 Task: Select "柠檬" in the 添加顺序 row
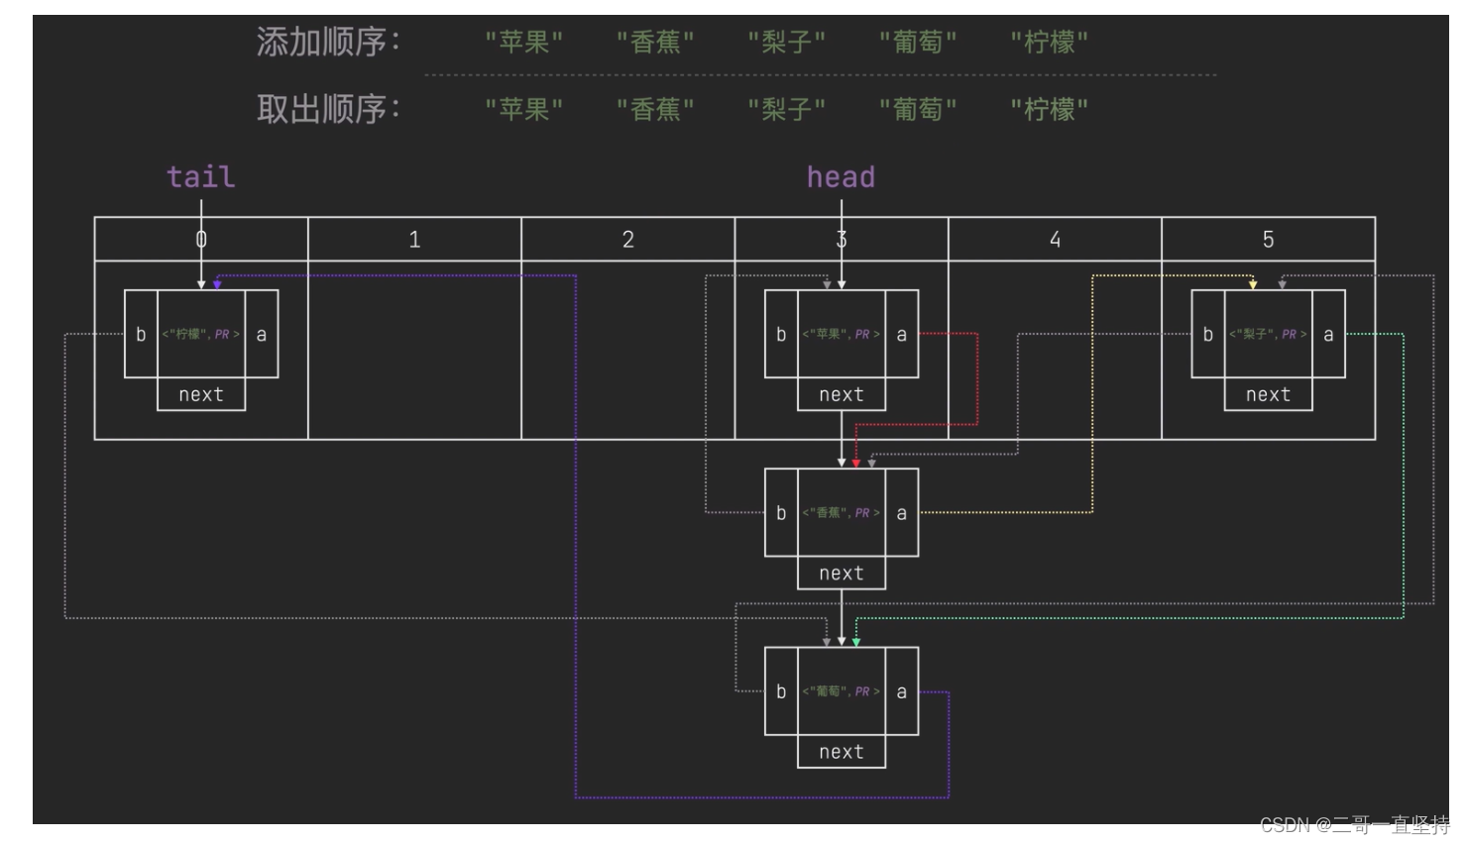click(x=1050, y=43)
